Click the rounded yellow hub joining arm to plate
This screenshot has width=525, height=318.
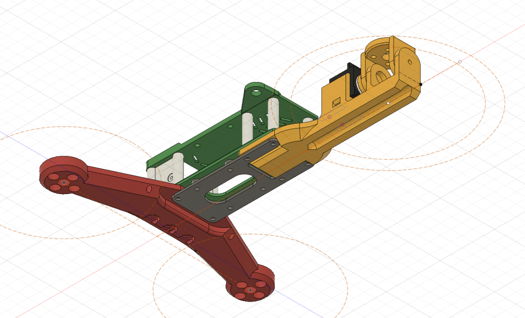coord(297,132)
